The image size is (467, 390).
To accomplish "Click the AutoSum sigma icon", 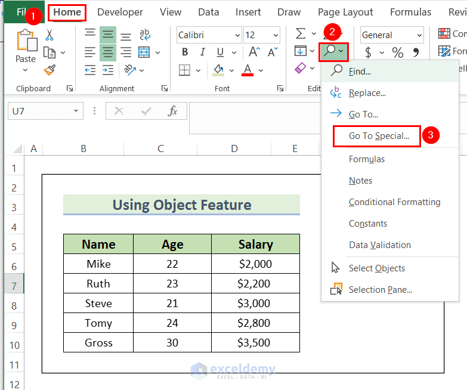I will tap(301, 34).
